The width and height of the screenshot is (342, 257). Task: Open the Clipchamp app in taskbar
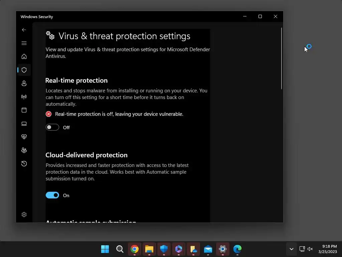pos(179,249)
